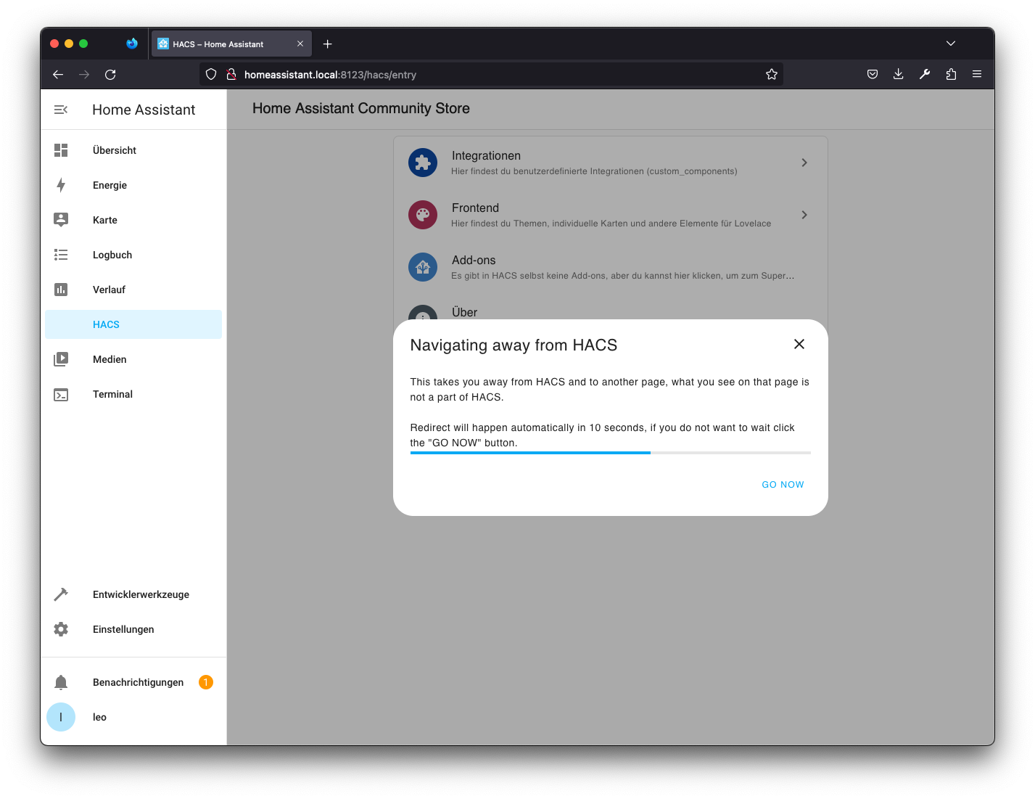1035x799 pixels.
Task: Open the Logbuch list icon
Action: 61,255
